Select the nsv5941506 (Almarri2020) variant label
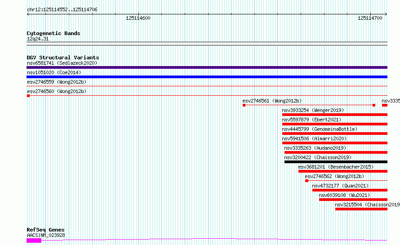The image size is (400, 245). 314,138
